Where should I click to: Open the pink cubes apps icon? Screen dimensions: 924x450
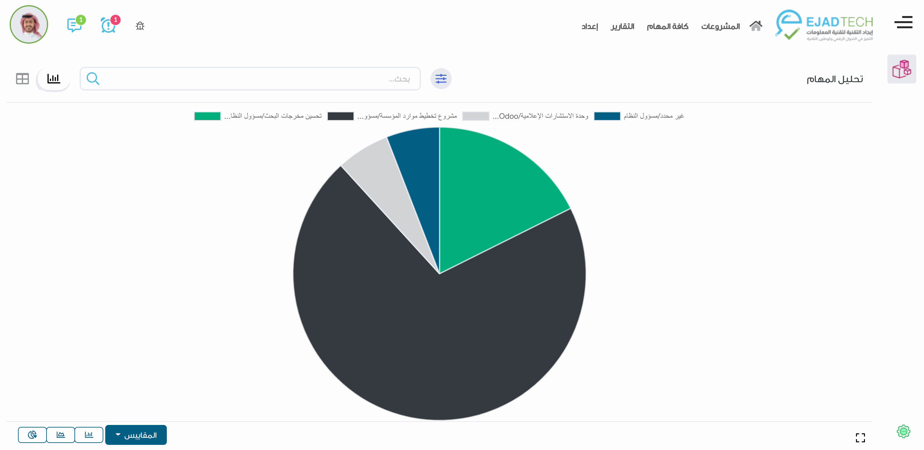[x=902, y=69]
